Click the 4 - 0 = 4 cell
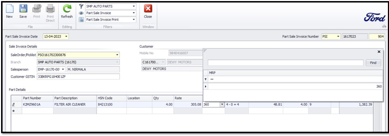The width and height of the screenshot is (389, 136). [x=237, y=105]
